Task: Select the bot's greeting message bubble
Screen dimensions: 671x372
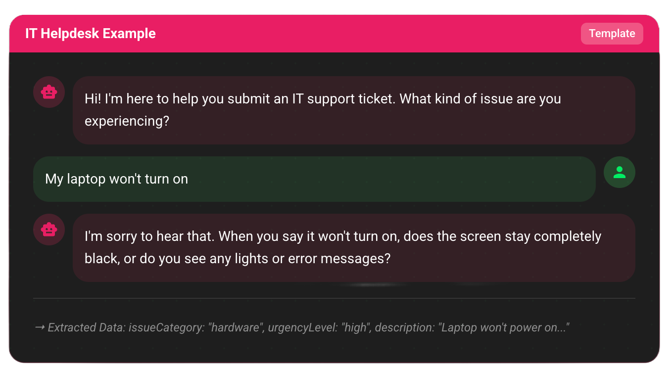Action: [x=354, y=110]
